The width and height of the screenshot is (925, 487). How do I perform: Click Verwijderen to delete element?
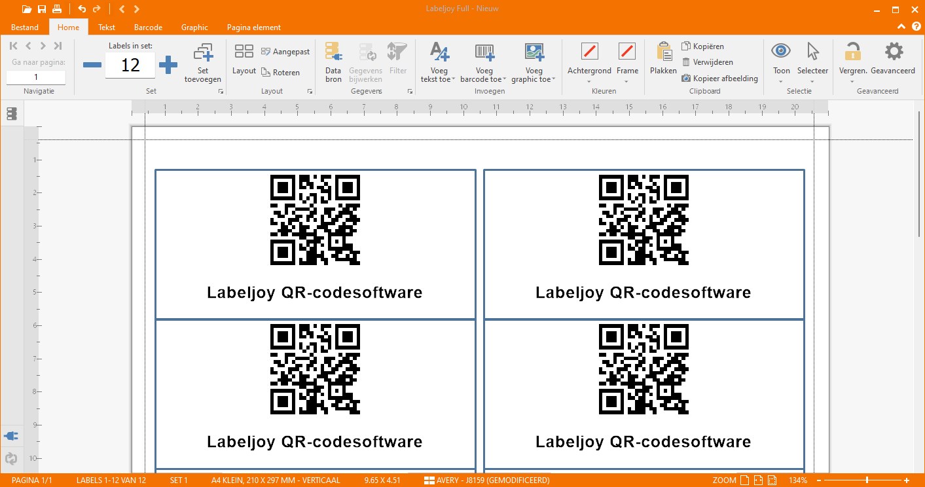[708, 62]
